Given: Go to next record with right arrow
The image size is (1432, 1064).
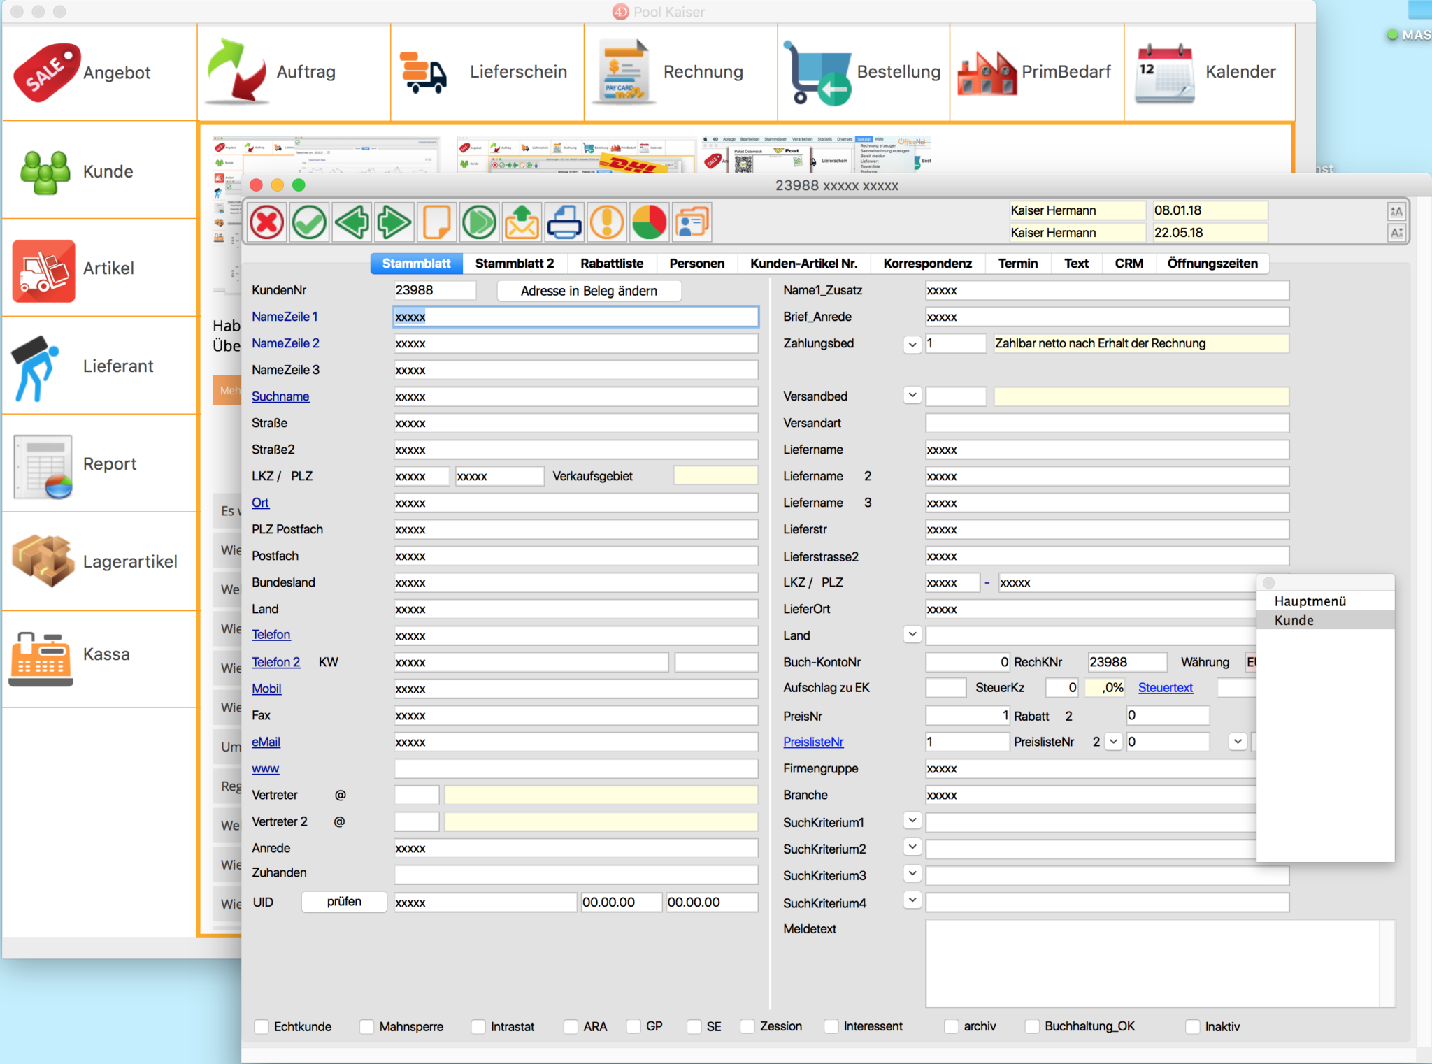Looking at the screenshot, I should (394, 223).
